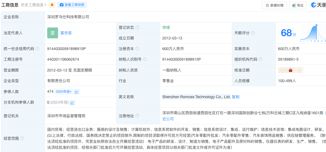
Task: Click taxpayer ID in 纳税人识别号 row
Action: tap(181, 59)
